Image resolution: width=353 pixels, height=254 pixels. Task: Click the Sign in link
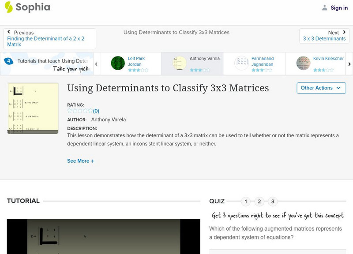(x=339, y=7)
